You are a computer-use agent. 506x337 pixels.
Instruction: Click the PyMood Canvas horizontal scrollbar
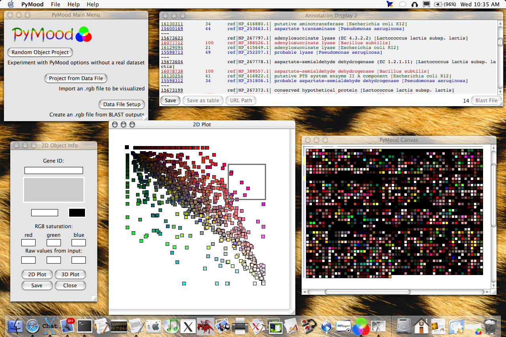396,292
